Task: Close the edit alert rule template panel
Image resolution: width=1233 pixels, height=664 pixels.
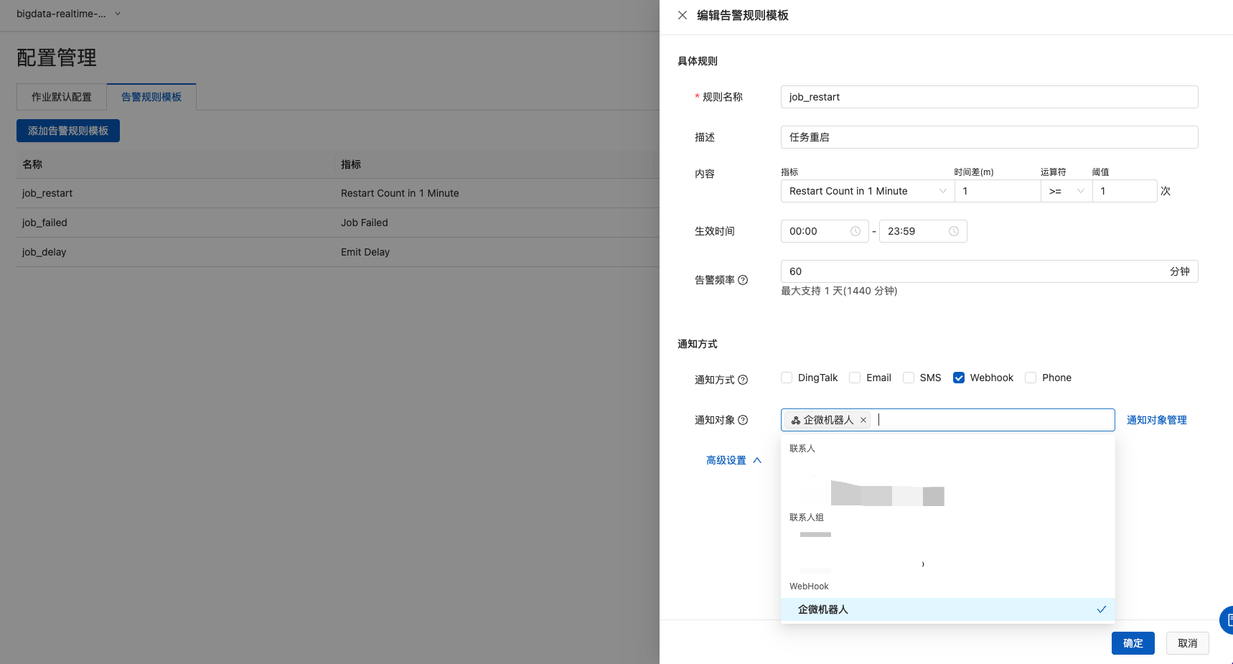Action: (683, 15)
